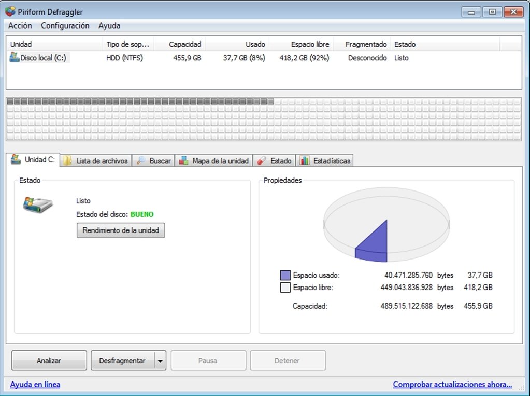
Task: Click the first dark block in drive map
Action: pos(10,101)
